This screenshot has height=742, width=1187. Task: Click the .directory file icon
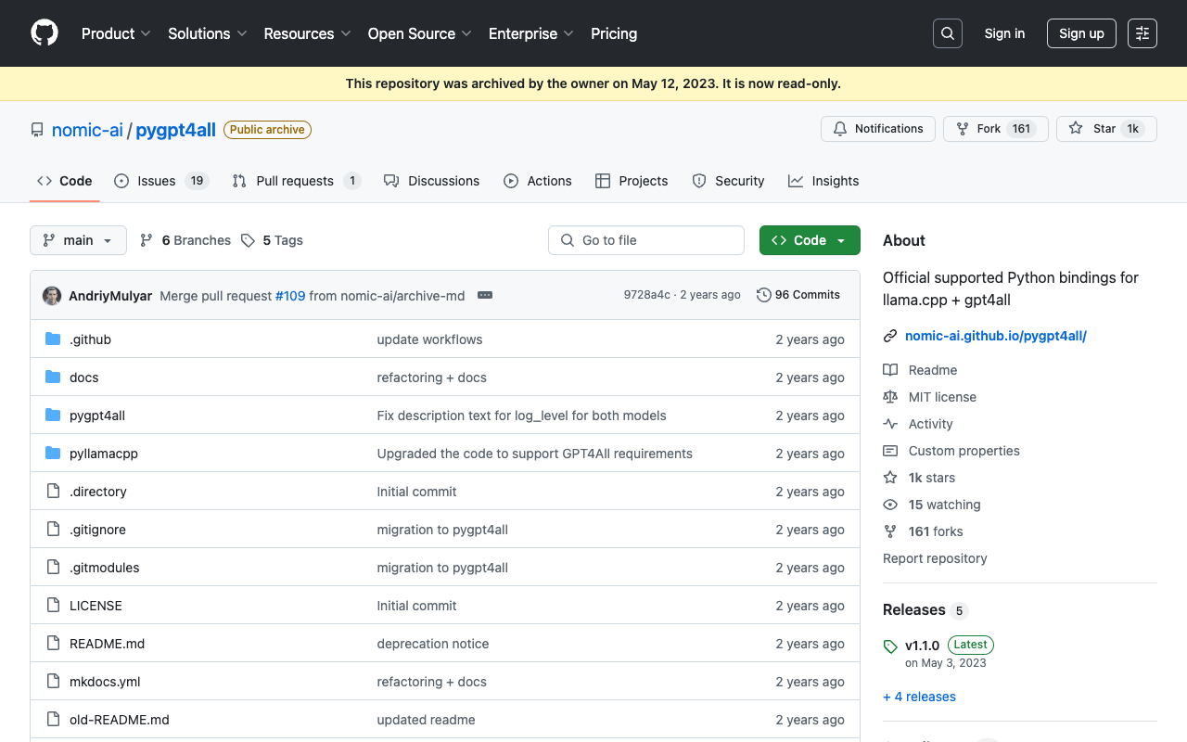pos(53,492)
